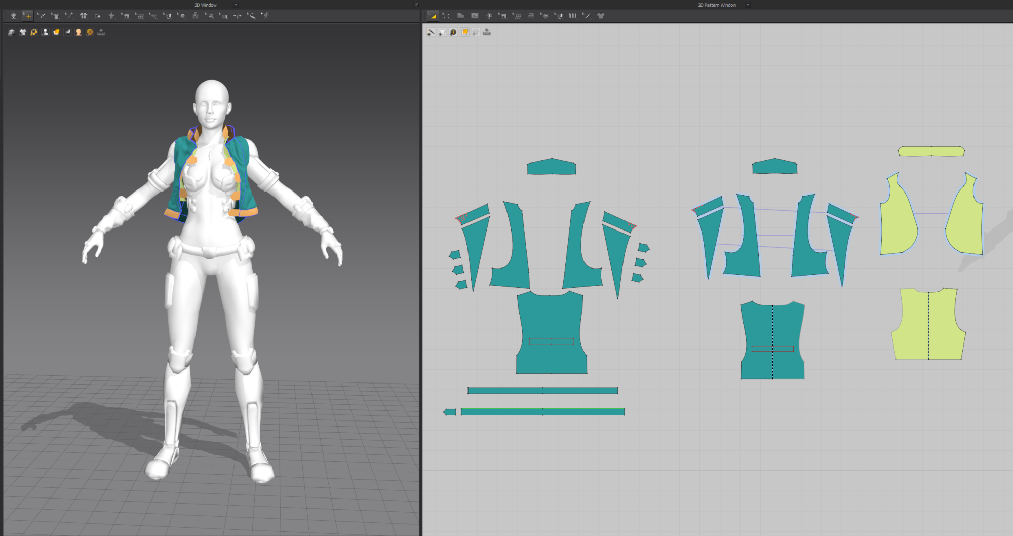This screenshot has height=536, width=1013.
Task: Activate the line/stick tool in 3D toolbar
Action: (69, 16)
